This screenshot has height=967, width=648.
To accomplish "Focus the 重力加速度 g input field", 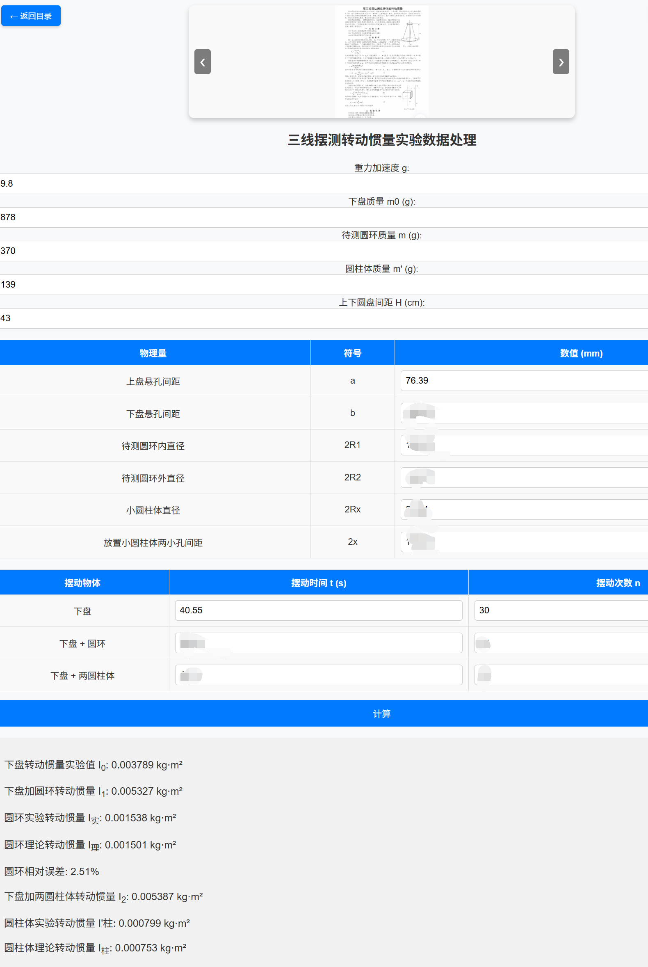I will tap(324, 183).
